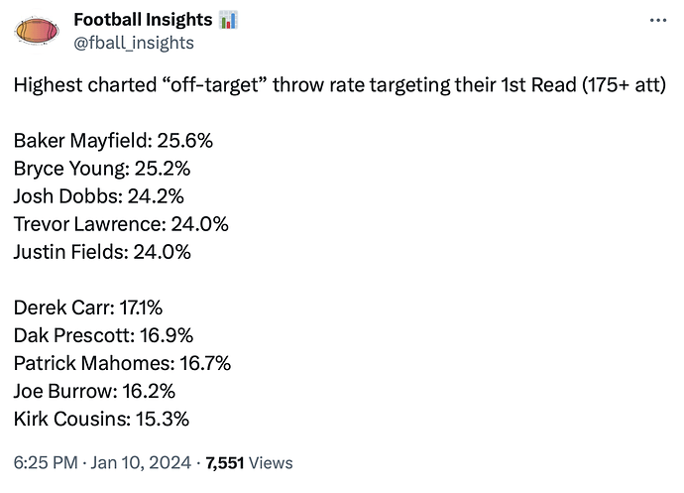Open the @fball_insights handle link

click(x=134, y=43)
